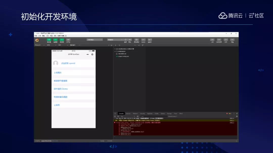
Task: Switch to the Wxml tab
Action: (x=181, y=113)
